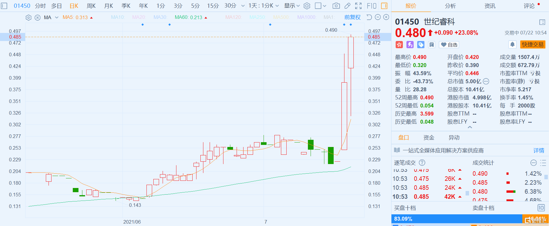Click the 快捷交易 quick trade button
Image resolution: width=549 pixels, height=226 pixels.
pyautogui.click(x=533, y=45)
